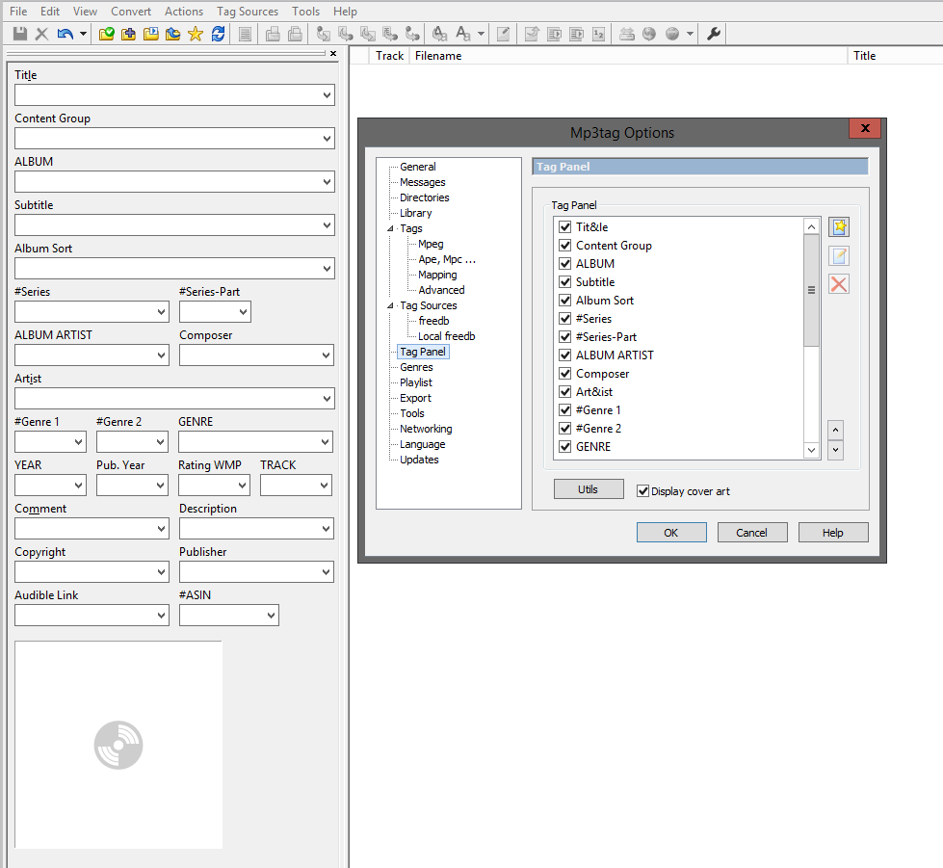943x868 pixels.
Task: Select Genres in the options tree
Action: point(416,367)
